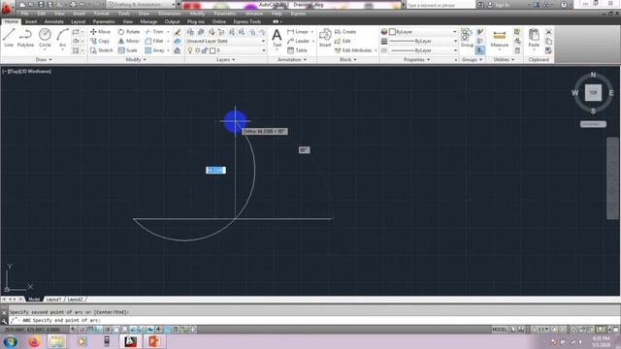Activate the Stretch command
The height and width of the screenshot is (349, 621).
[x=101, y=50]
